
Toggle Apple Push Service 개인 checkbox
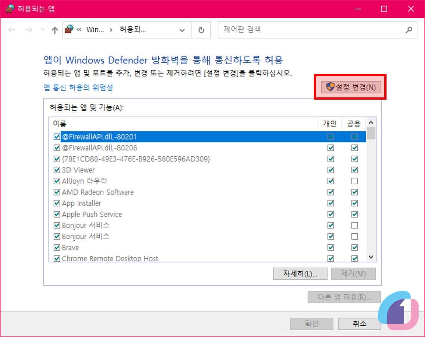[331, 214]
